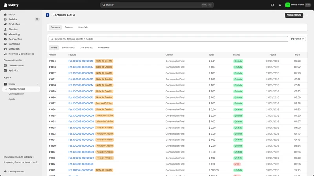Screen dimensions: 314x176
Task: Click the pin dot beside Emitio
Action: (x=38, y=84)
